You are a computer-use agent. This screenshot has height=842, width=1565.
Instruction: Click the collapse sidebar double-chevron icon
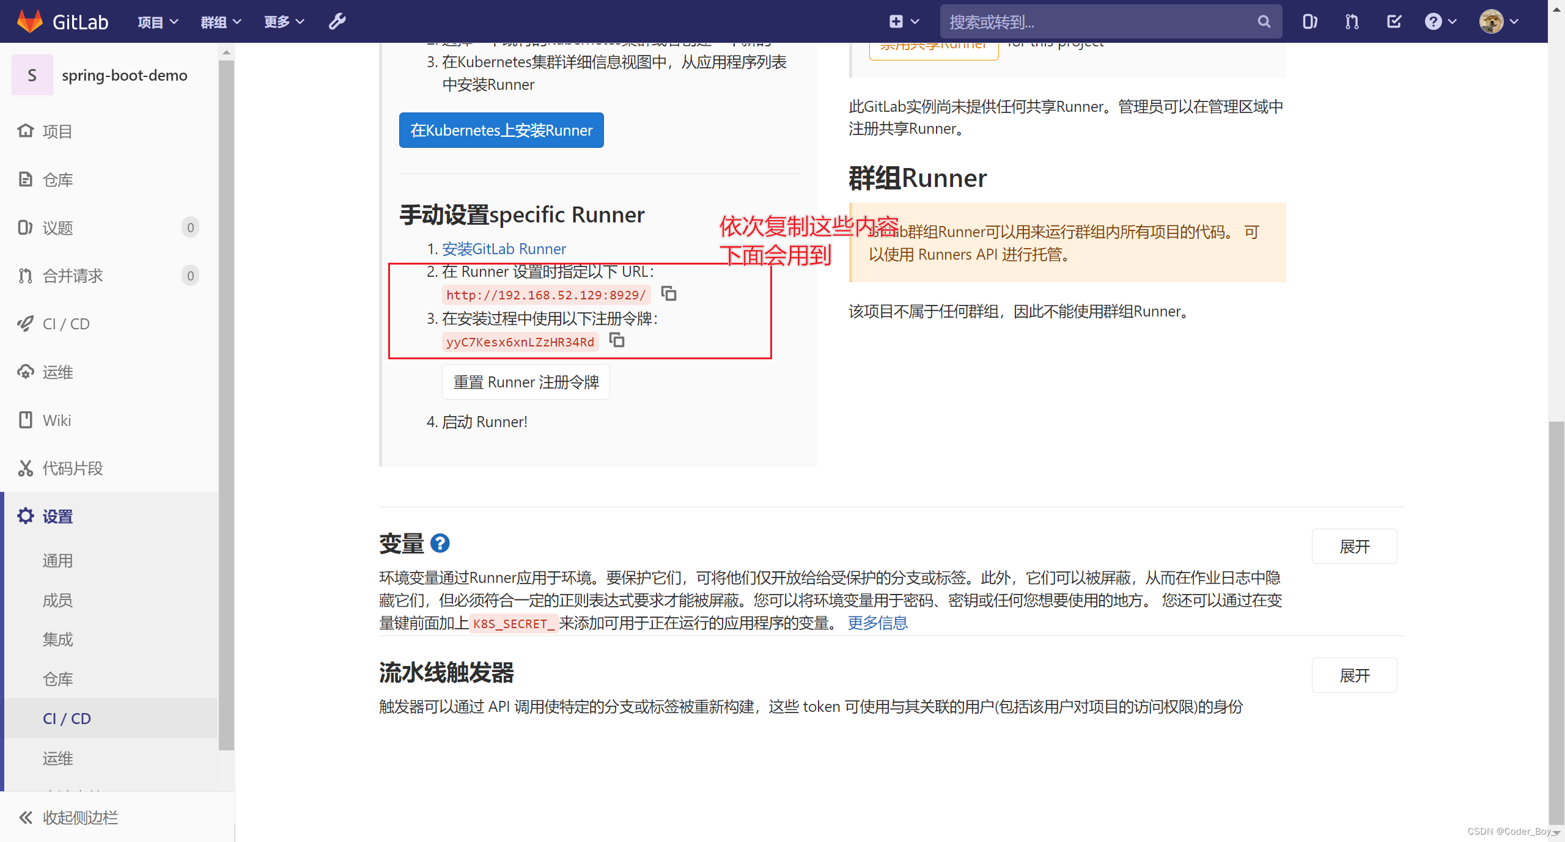pyautogui.click(x=25, y=818)
